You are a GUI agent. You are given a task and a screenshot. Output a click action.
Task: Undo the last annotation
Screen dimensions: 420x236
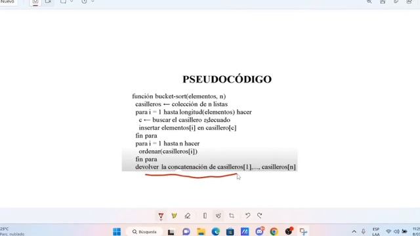point(248,216)
